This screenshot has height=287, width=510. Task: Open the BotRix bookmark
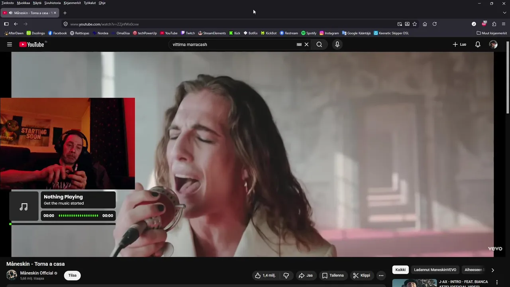tap(251, 33)
